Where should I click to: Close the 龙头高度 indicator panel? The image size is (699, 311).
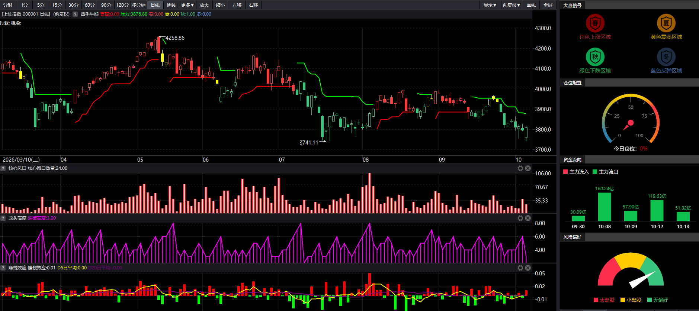click(528, 218)
